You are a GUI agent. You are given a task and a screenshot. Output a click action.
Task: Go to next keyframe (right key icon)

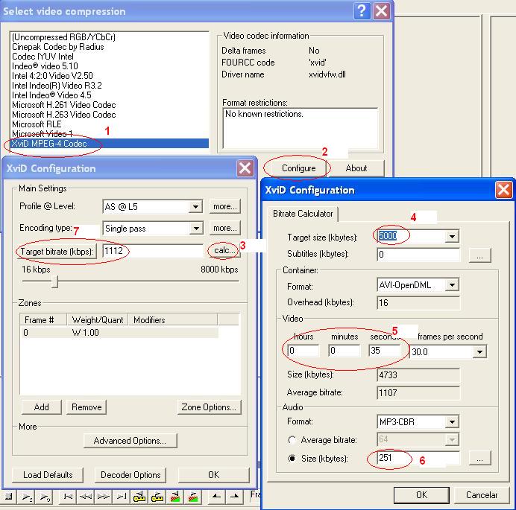tap(157, 497)
